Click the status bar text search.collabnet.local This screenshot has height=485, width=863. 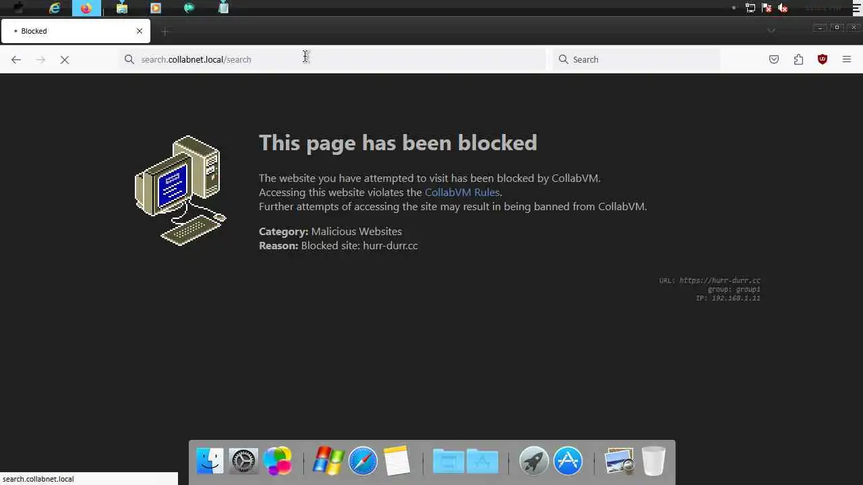(x=38, y=479)
